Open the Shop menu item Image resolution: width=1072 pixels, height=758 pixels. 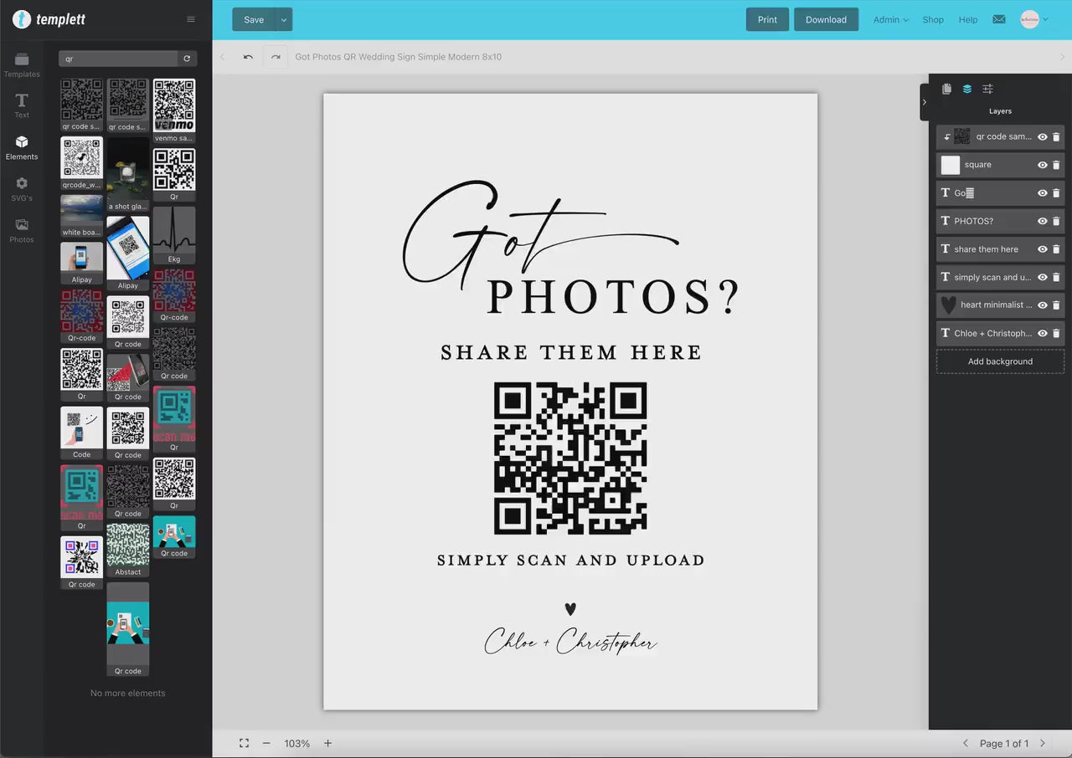point(933,19)
